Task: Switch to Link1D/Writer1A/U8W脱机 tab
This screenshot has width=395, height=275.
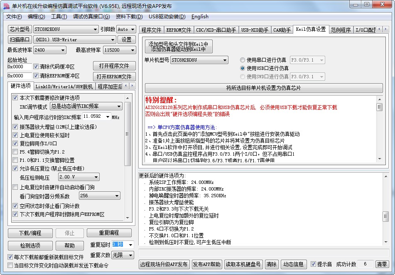Action: click(x=64, y=87)
